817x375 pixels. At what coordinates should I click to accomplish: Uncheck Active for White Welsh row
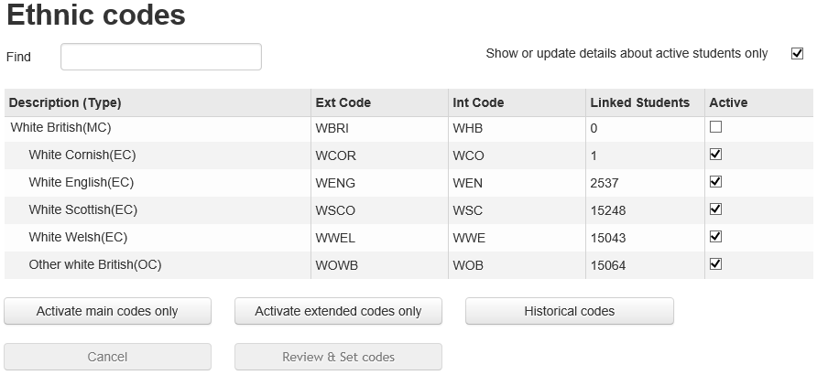point(716,237)
